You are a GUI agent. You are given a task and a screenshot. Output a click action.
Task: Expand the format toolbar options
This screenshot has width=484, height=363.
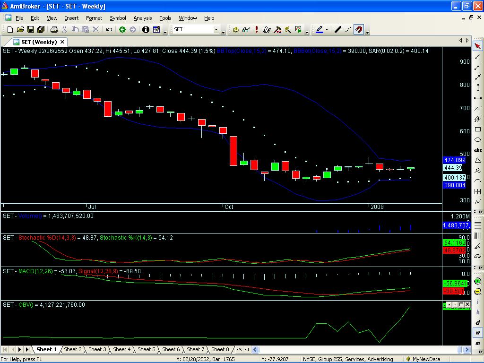click(367, 31)
